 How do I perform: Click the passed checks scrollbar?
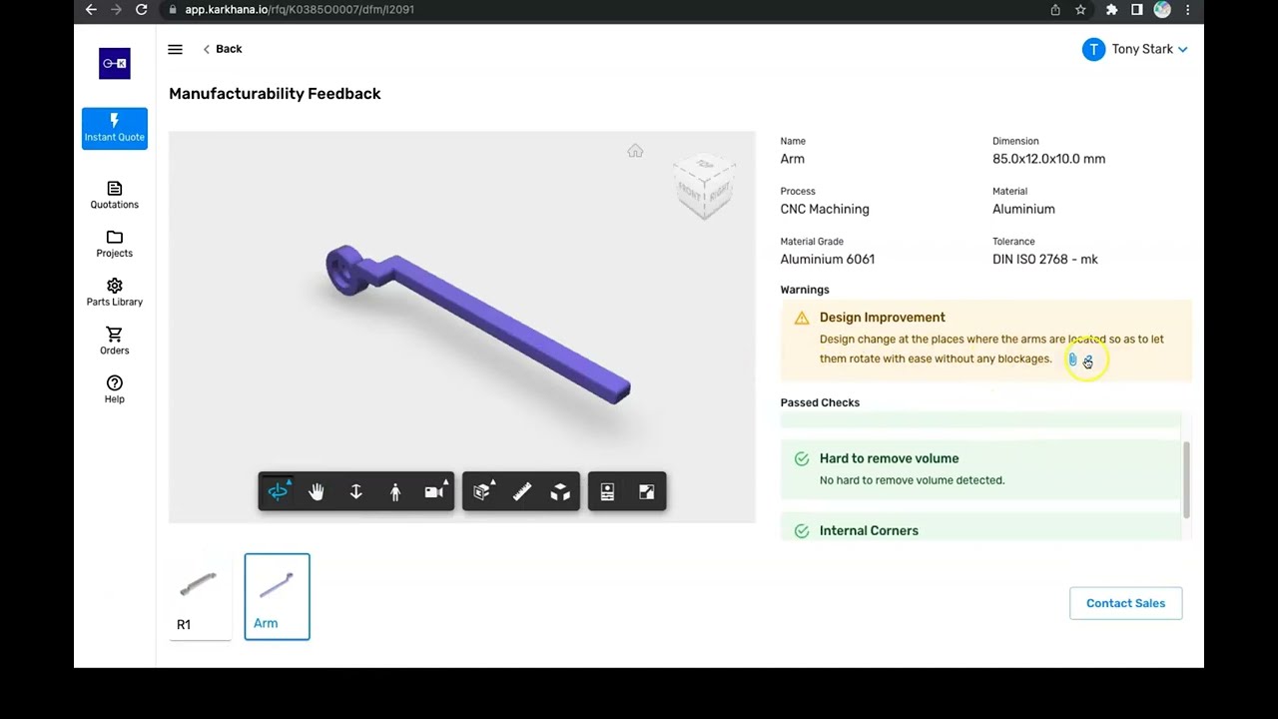tap(1186, 480)
